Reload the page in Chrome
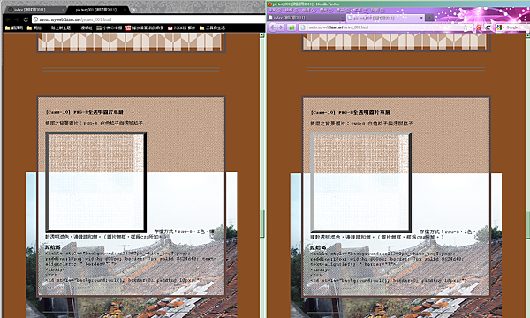This screenshot has height=318, width=530. [x=26, y=19]
